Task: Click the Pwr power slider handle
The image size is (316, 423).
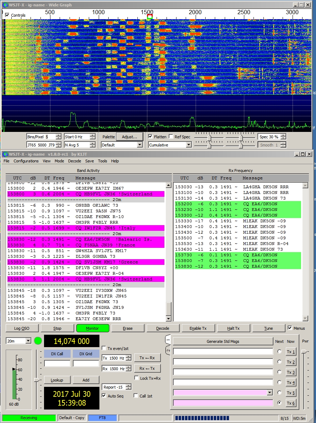Action: 304,351
